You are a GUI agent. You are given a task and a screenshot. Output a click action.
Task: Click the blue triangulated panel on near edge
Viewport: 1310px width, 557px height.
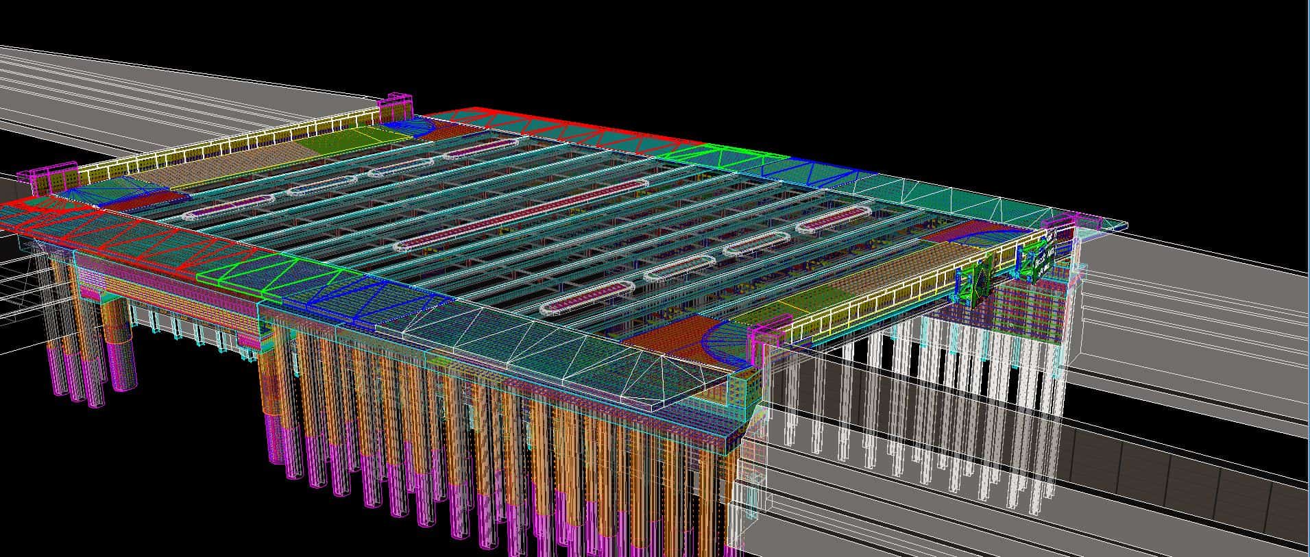(x=370, y=301)
